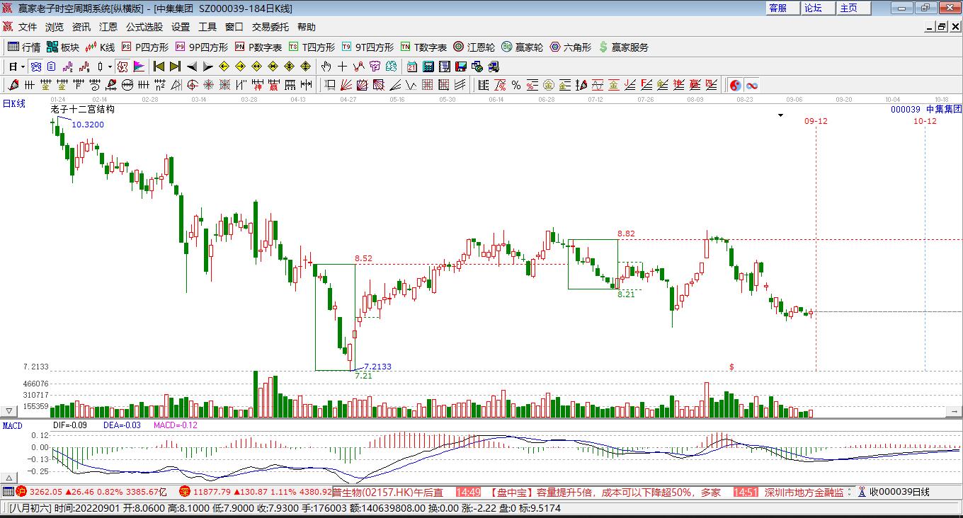
Task: Click the 000039 中集集团 stock label
Action: click(x=926, y=109)
